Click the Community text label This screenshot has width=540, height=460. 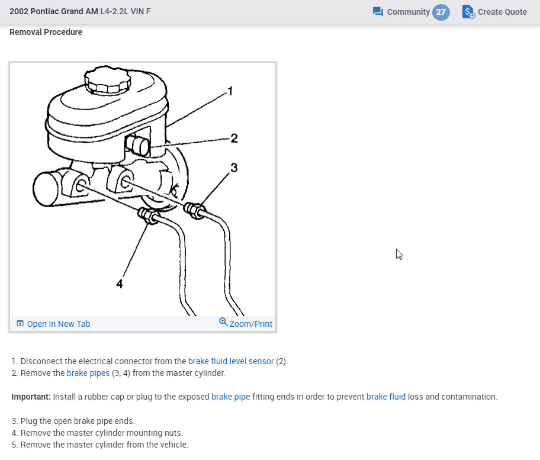pyautogui.click(x=409, y=12)
